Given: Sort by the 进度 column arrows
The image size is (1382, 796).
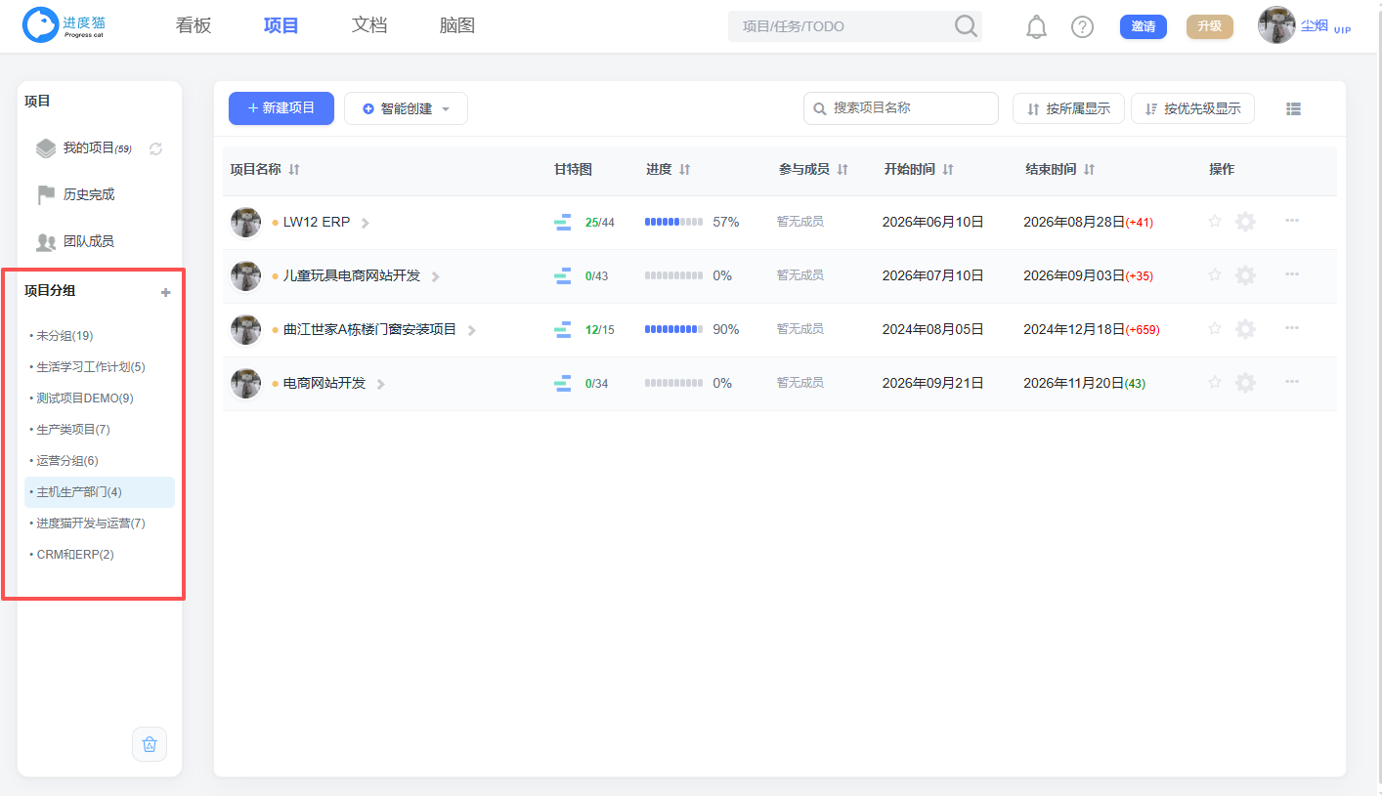Looking at the screenshot, I should pos(685,170).
